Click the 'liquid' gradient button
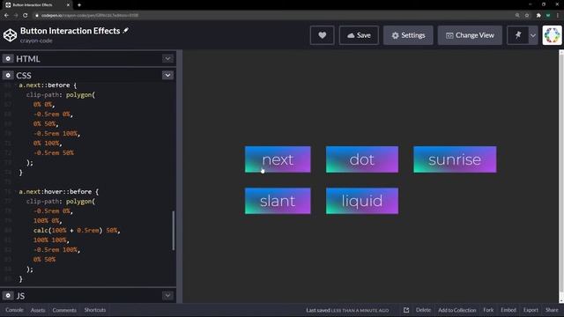This screenshot has height=317, width=564. pos(362,201)
